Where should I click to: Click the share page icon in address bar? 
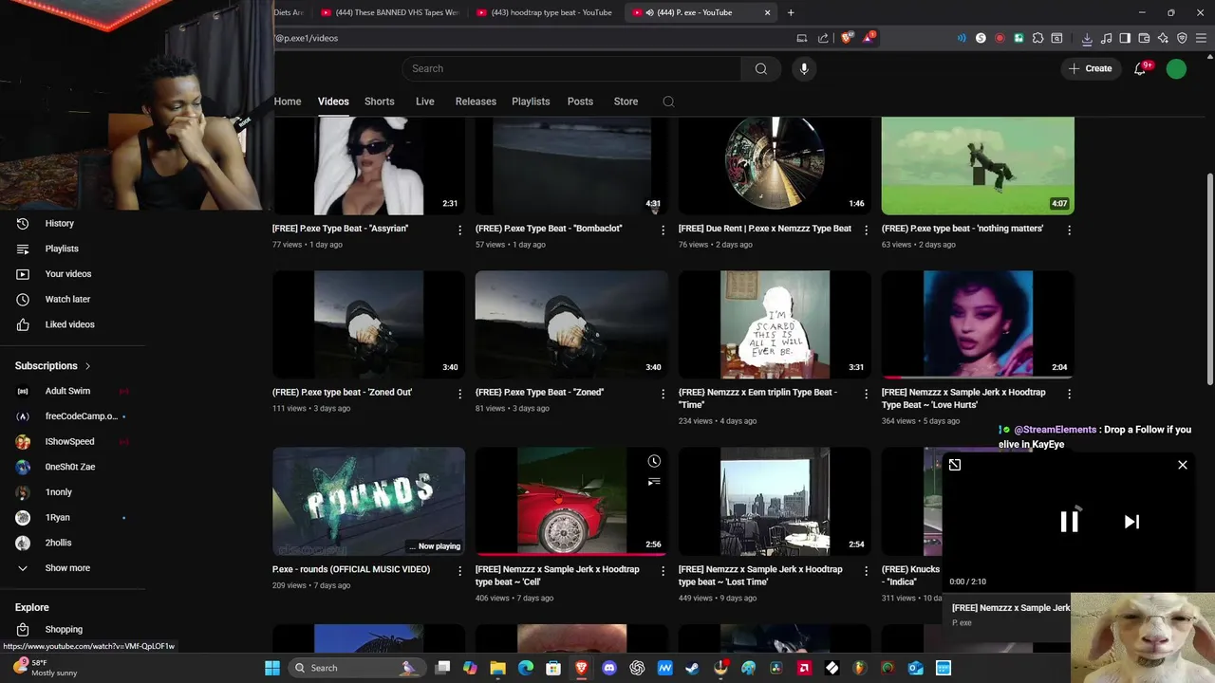click(823, 38)
